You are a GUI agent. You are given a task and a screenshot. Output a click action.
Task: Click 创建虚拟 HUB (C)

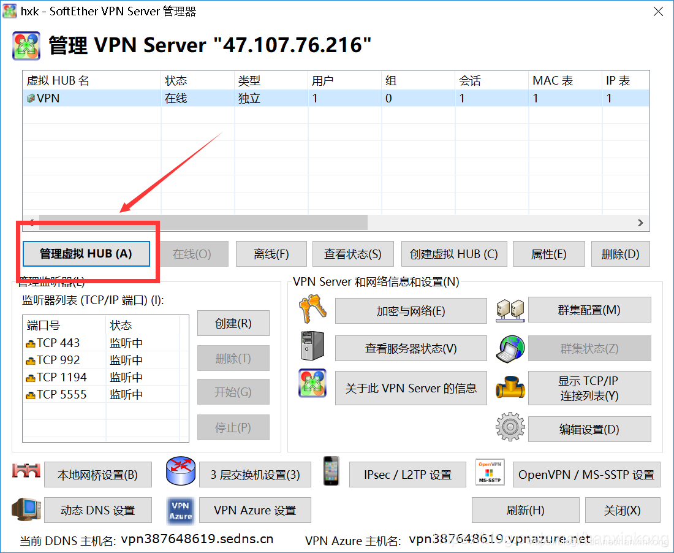(x=454, y=254)
